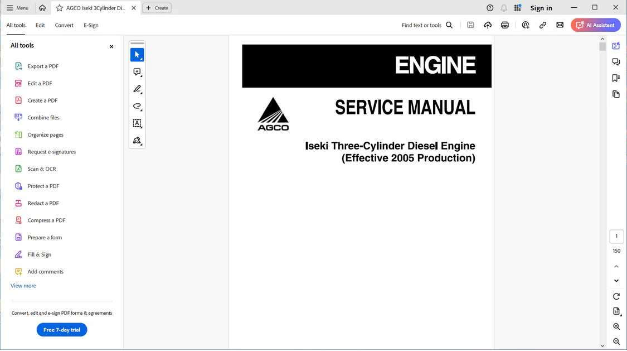
Task: Click the add comment tool icon
Action: (137, 72)
